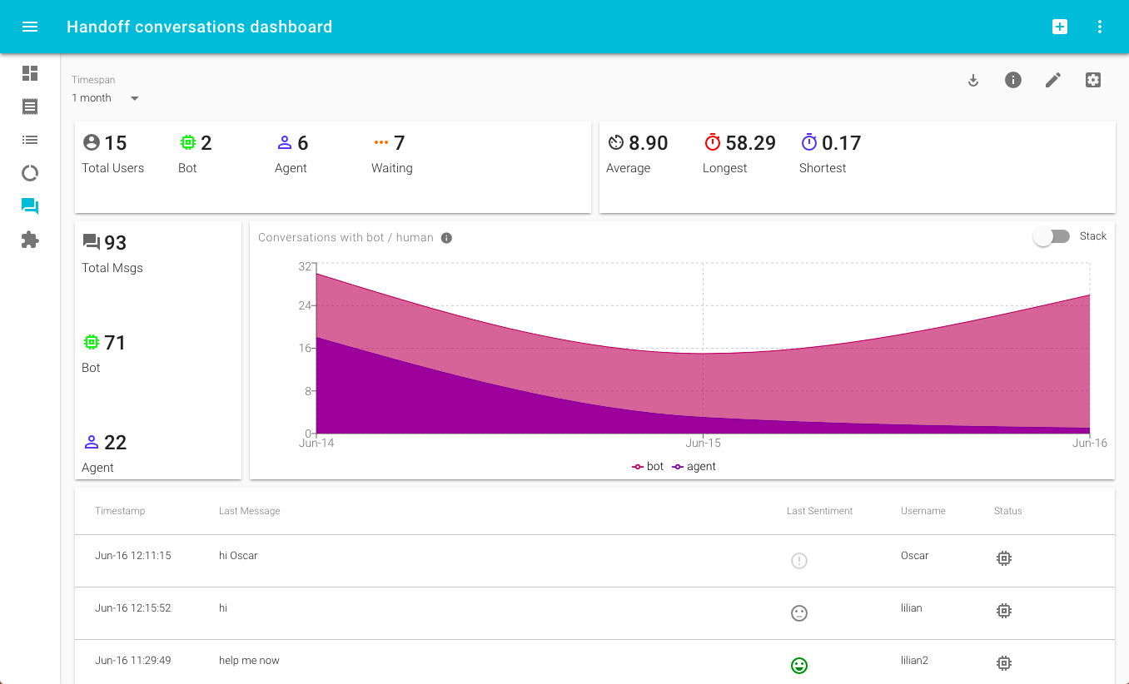Edit the dashboard with the pencil icon
Image resolution: width=1129 pixels, height=684 pixels.
pos(1052,80)
